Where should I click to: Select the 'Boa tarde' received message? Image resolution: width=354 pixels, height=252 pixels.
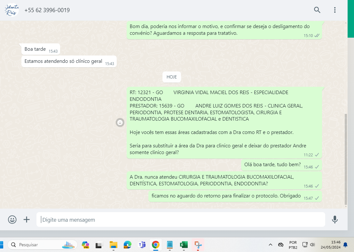pyautogui.click(x=41, y=49)
